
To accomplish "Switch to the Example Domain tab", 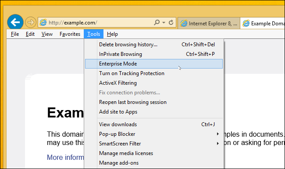I will (x=263, y=23).
